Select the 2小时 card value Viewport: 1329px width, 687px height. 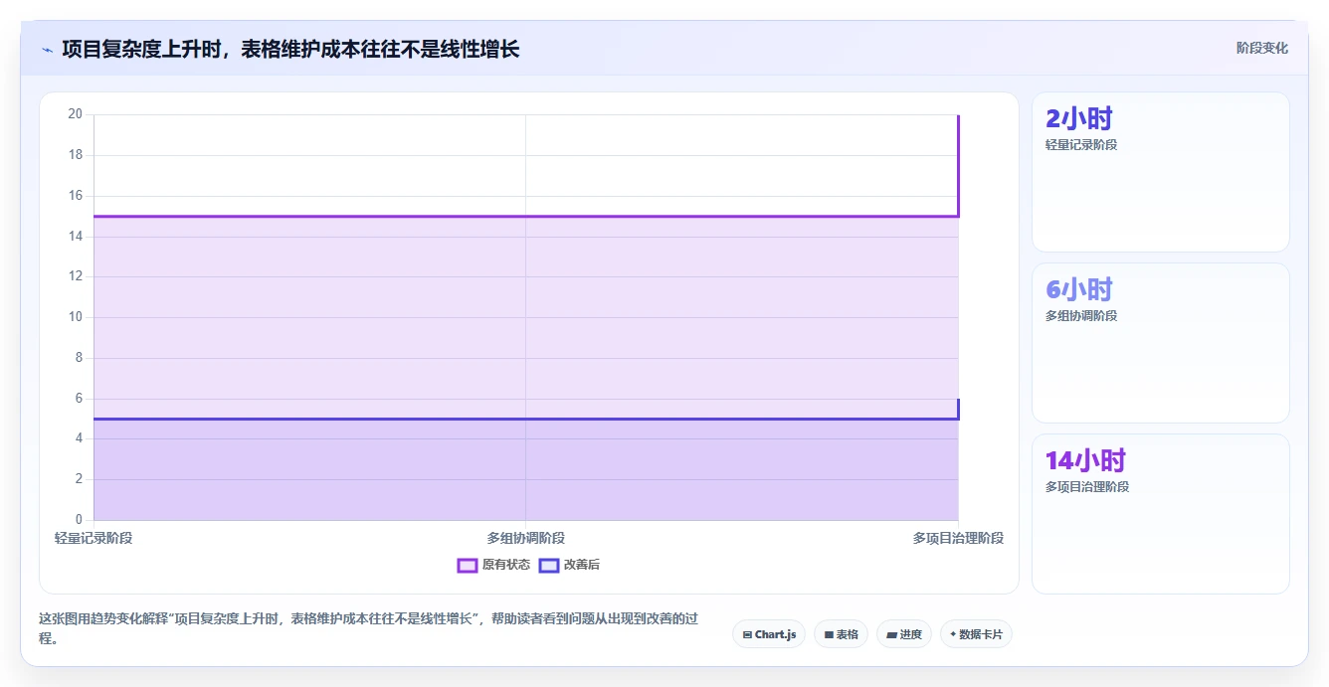(1079, 119)
